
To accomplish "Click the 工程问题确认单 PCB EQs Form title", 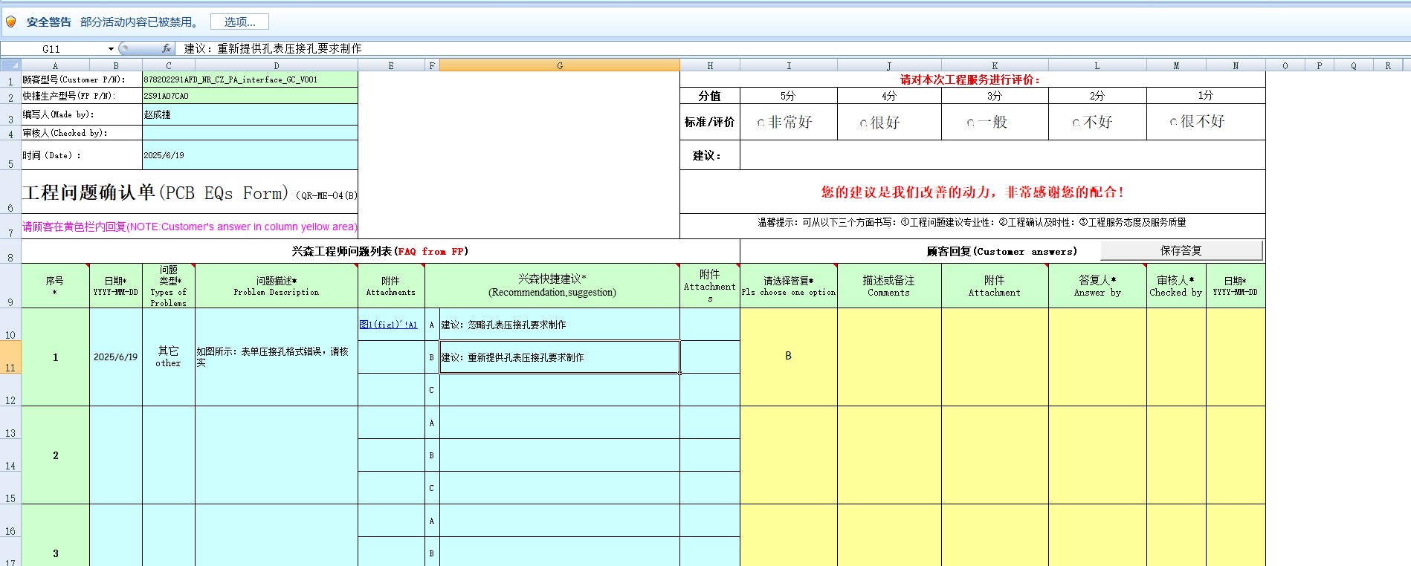I will [x=190, y=193].
